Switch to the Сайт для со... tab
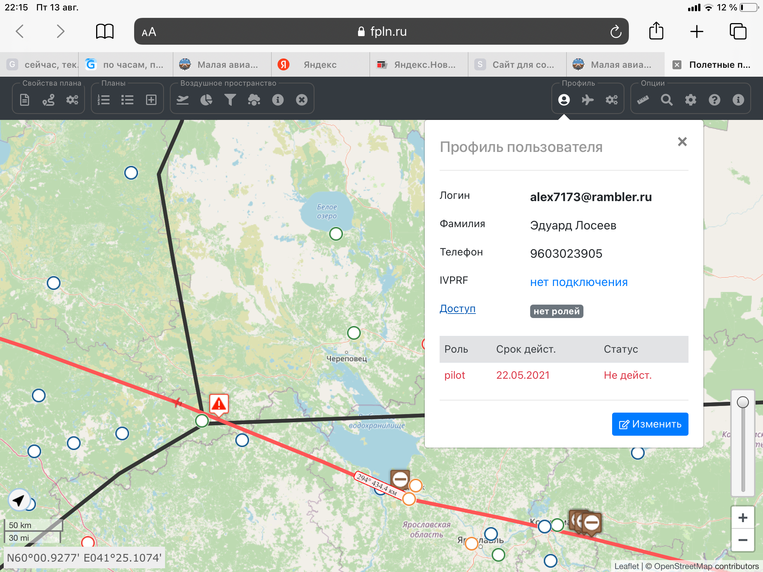 (x=523, y=65)
